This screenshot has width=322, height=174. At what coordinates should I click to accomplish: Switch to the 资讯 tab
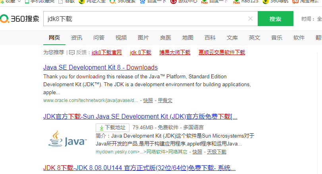coord(77,38)
